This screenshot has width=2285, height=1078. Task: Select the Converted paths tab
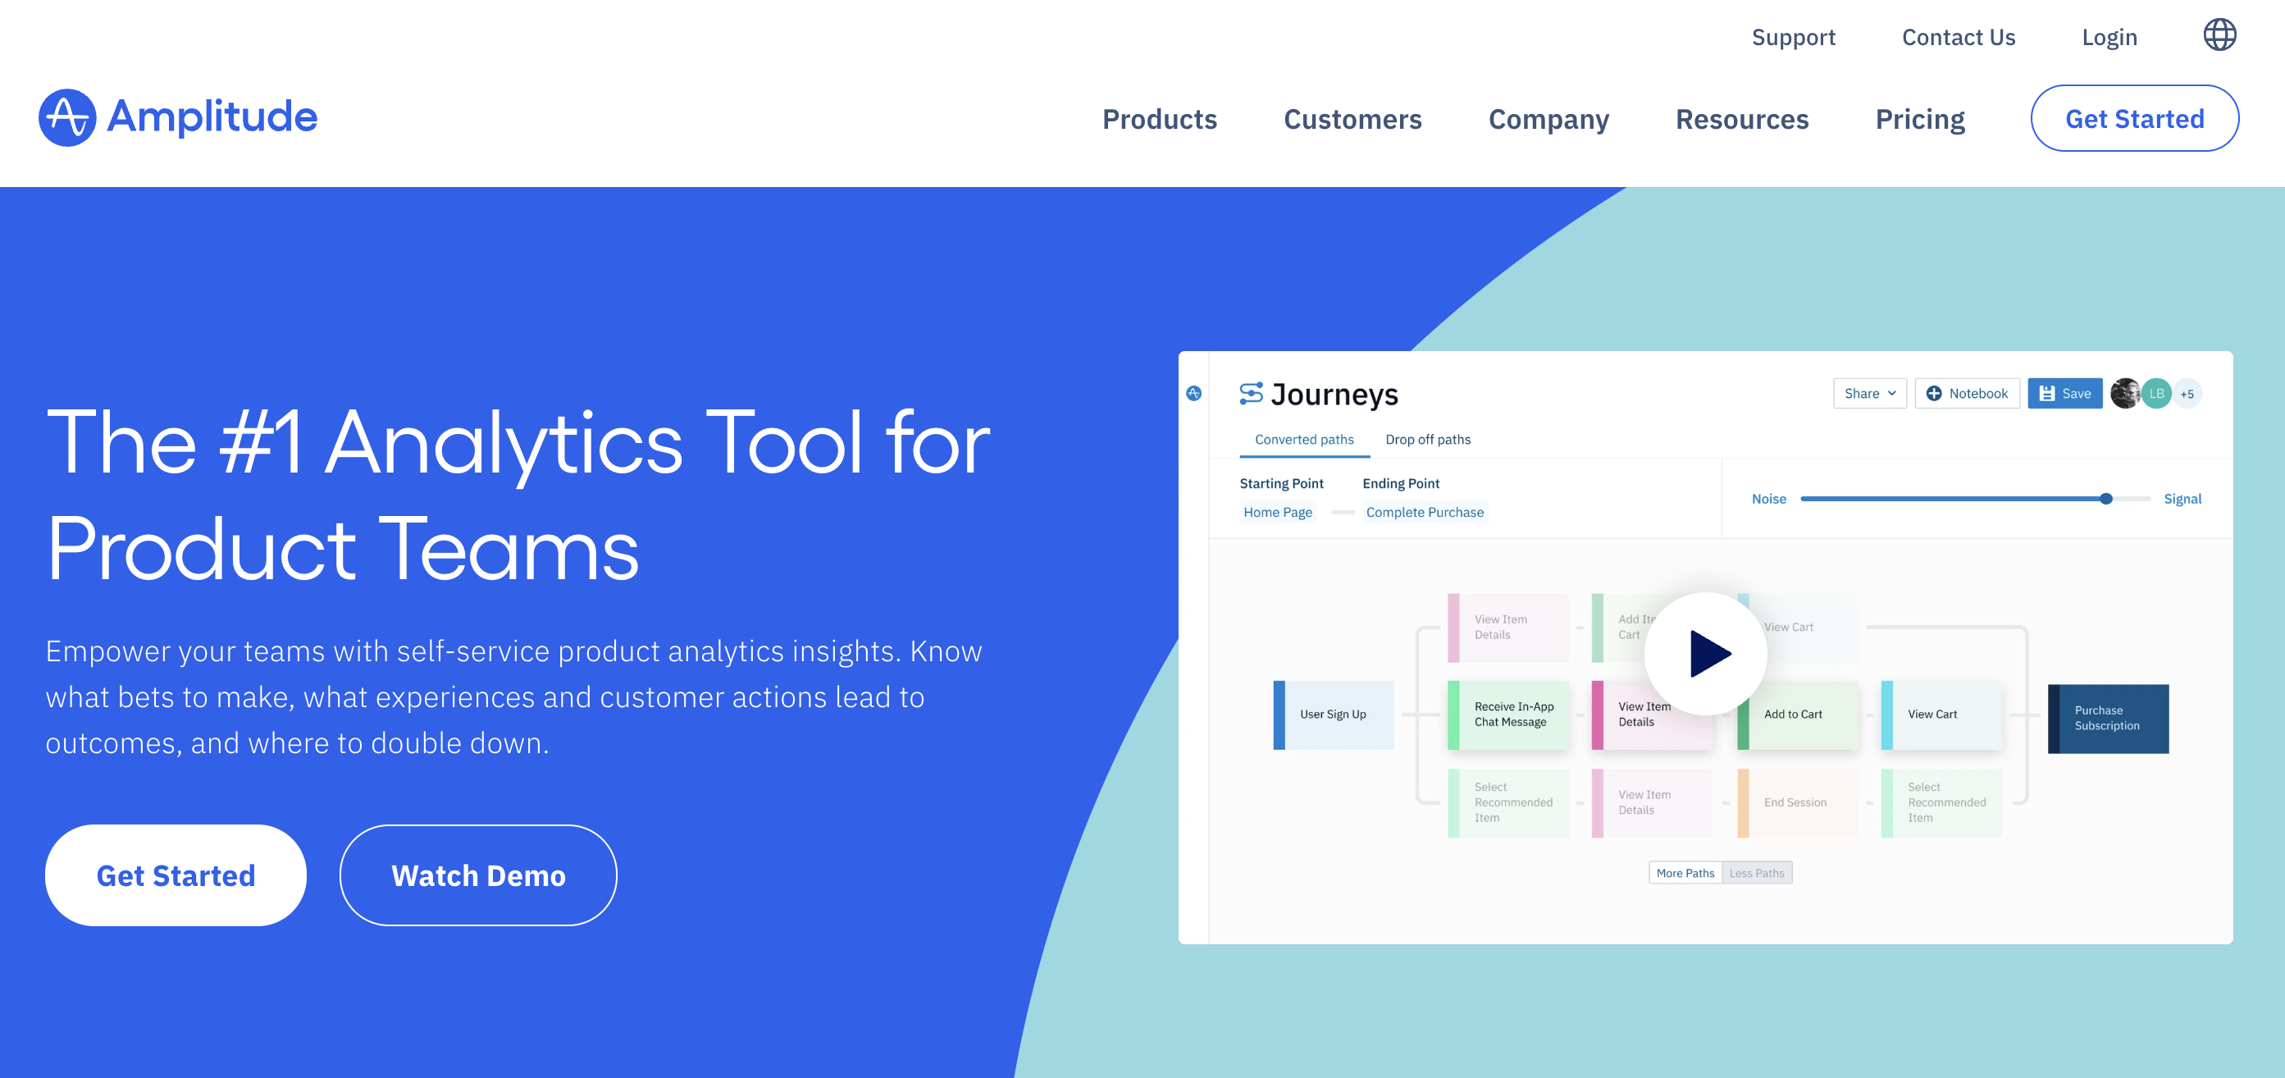pyautogui.click(x=1302, y=438)
